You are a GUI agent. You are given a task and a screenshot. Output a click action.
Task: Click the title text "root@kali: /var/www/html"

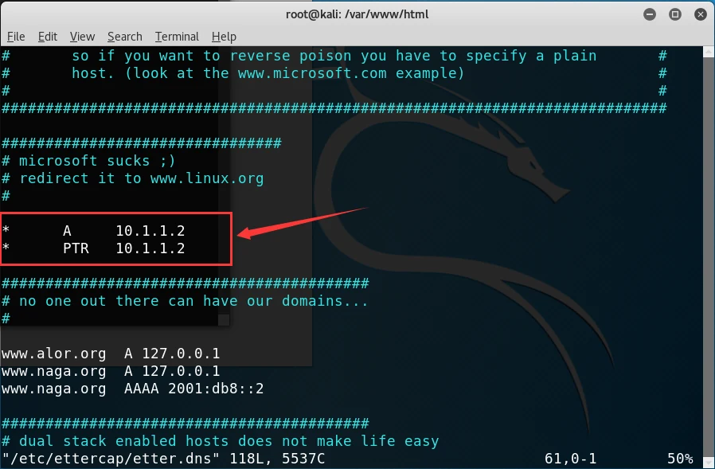(x=357, y=14)
